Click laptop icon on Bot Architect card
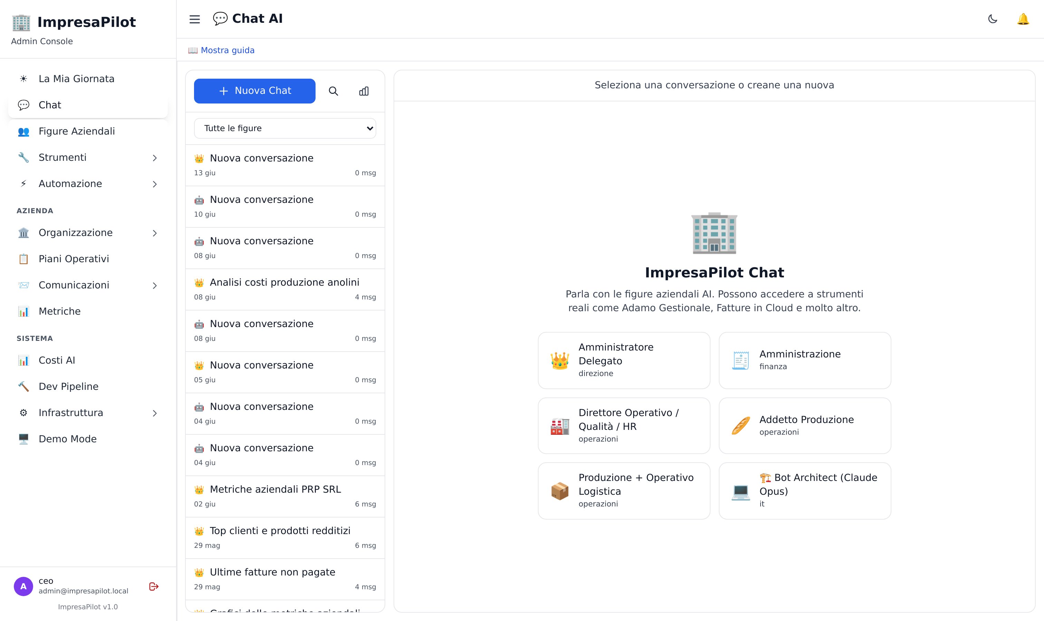Viewport: 1044px width, 621px height. (741, 491)
